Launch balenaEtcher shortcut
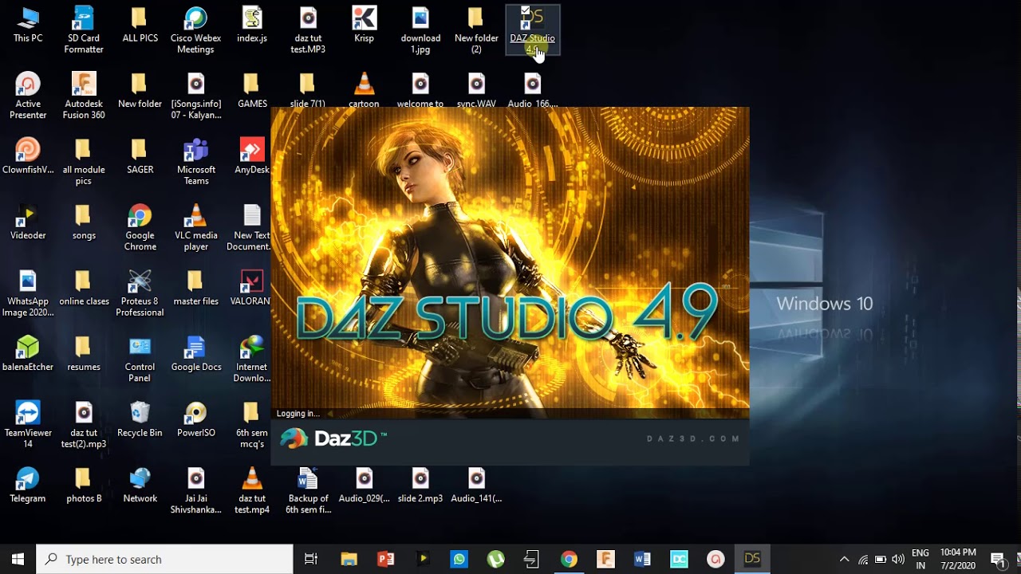The width and height of the screenshot is (1021, 574). point(28,353)
